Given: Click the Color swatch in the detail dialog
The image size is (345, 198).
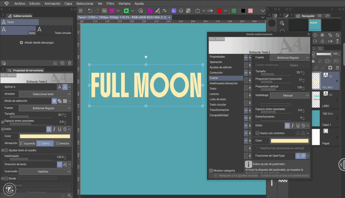Looking at the screenshot, I should pyautogui.click(x=289, y=140).
